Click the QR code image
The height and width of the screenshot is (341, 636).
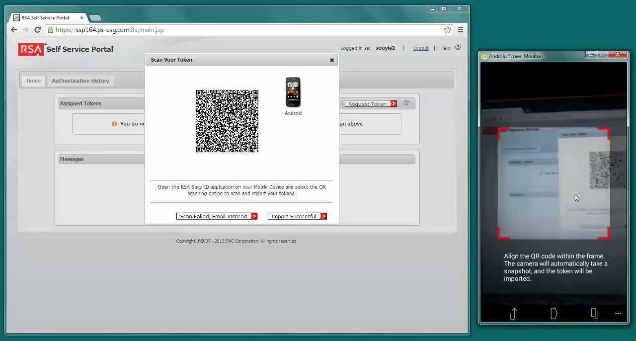[227, 121]
